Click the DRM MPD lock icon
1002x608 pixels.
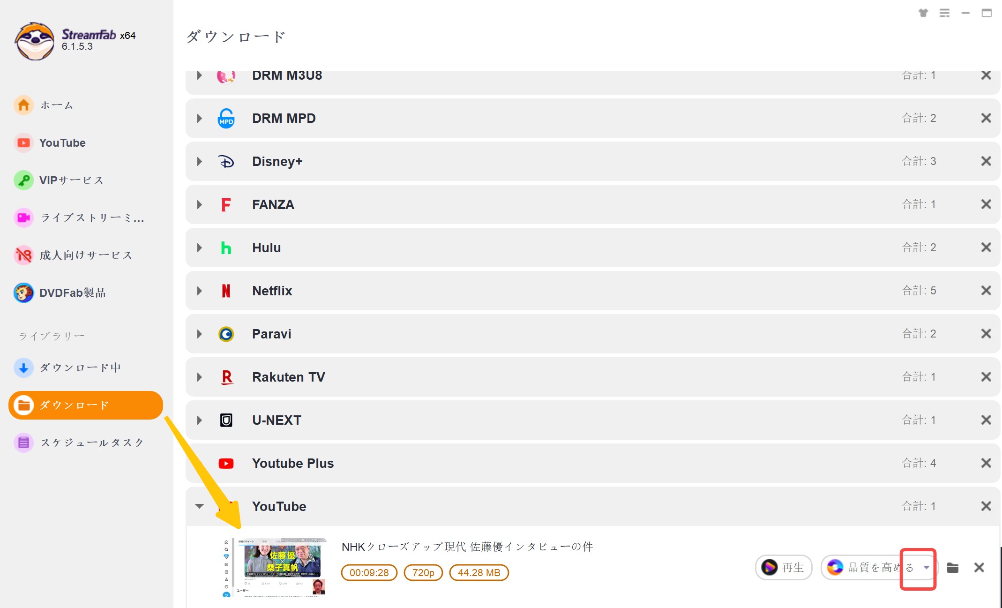tap(226, 118)
